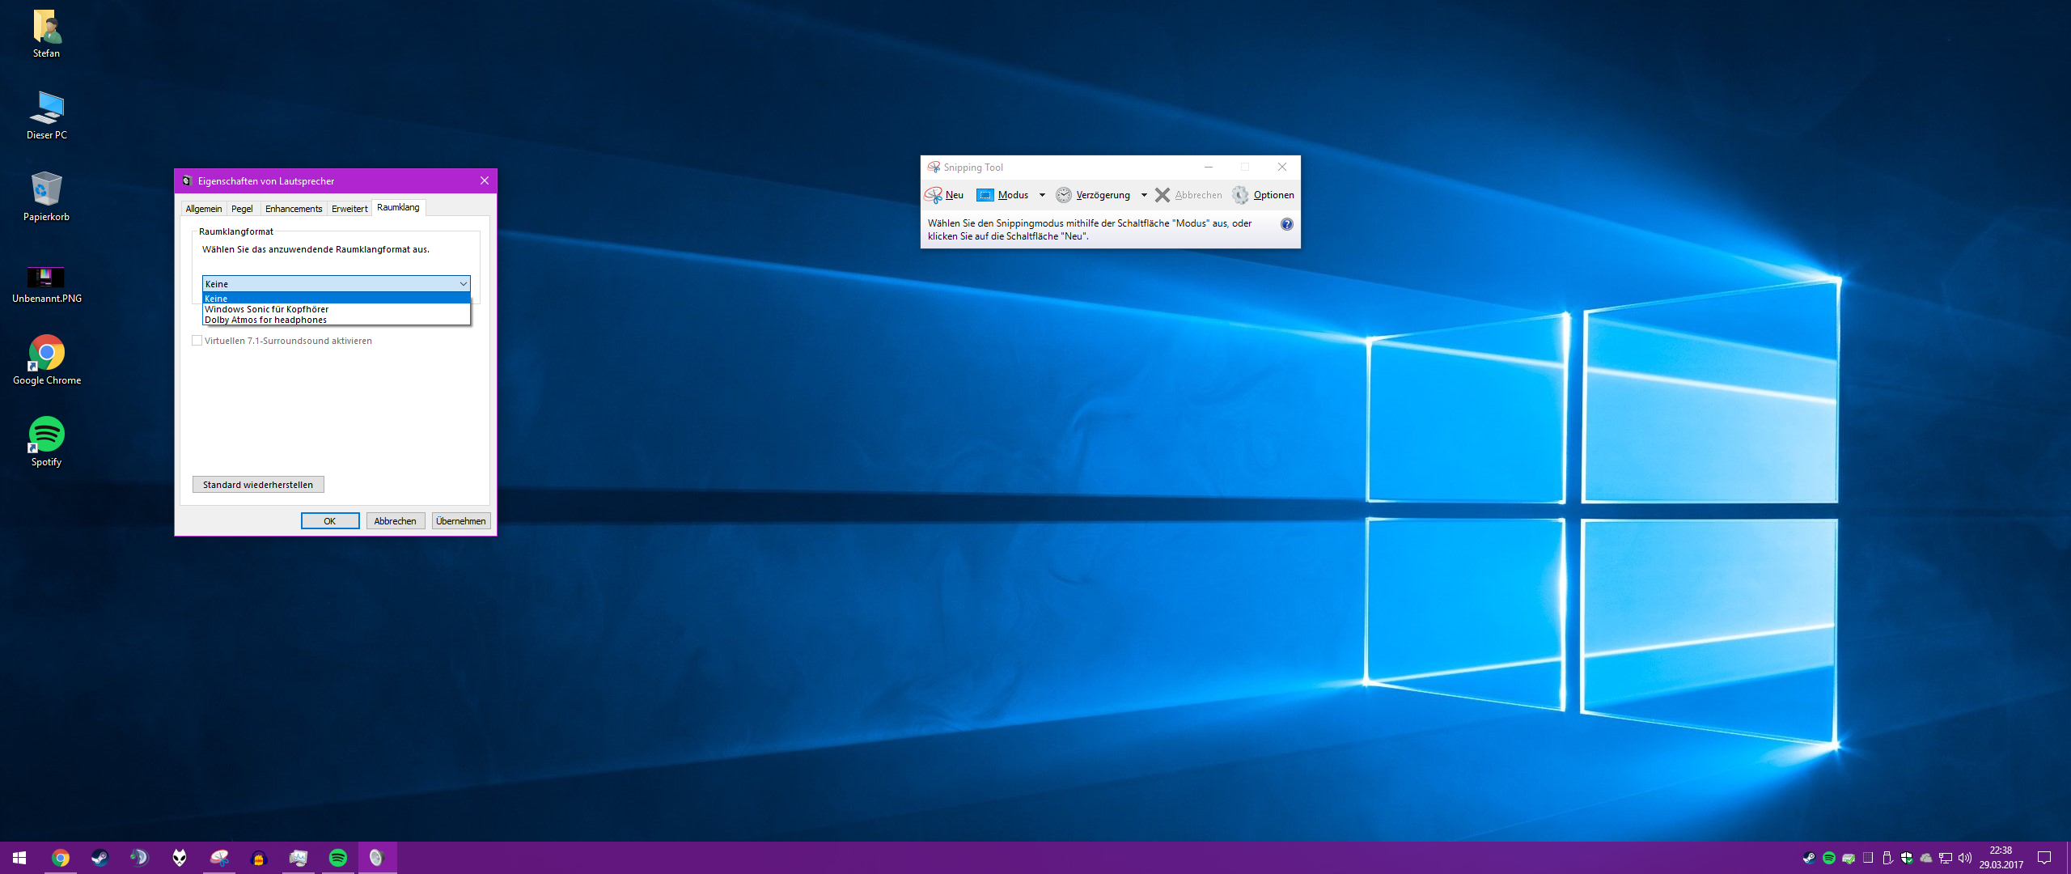Click Standard wiederherstellen button
This screenshot has width=2071, height=874.
[258, 485]
